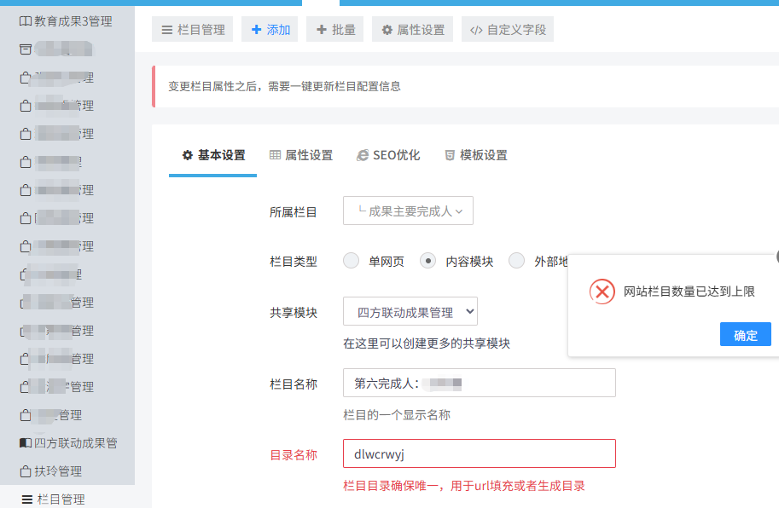This screenshot has height=508, width=779.
Task: Click the bag icon beside 扶玲管理
Action: (x=26, y=471)
